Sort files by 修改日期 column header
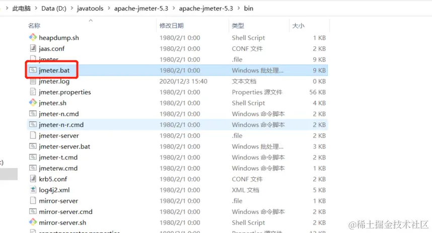 tap(171, 26)
